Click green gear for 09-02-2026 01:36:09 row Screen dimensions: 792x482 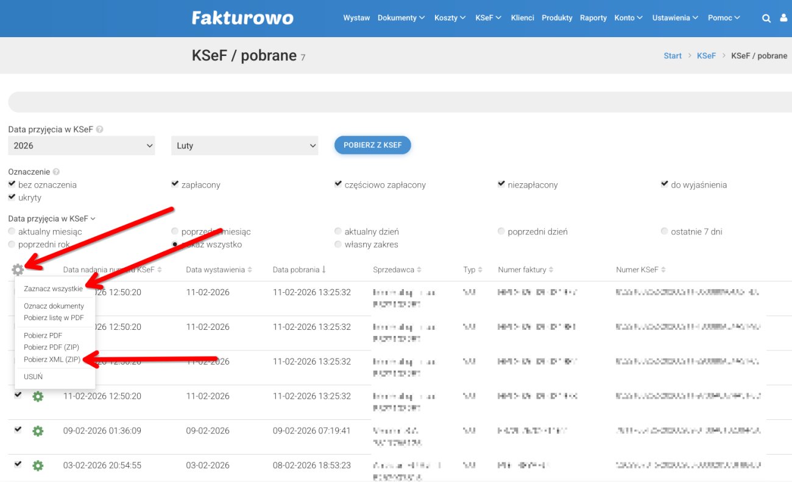tap(38, 431)
